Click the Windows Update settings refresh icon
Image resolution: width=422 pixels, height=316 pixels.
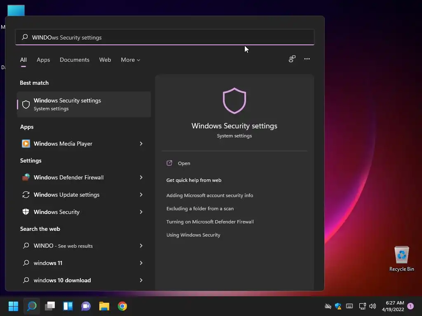pyautogui.click(x=26, y=195)
